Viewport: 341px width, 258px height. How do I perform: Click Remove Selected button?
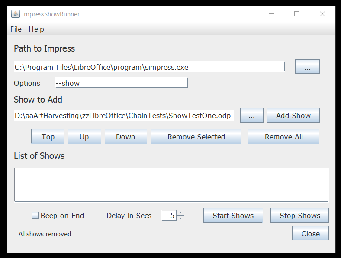coord(196,136)
